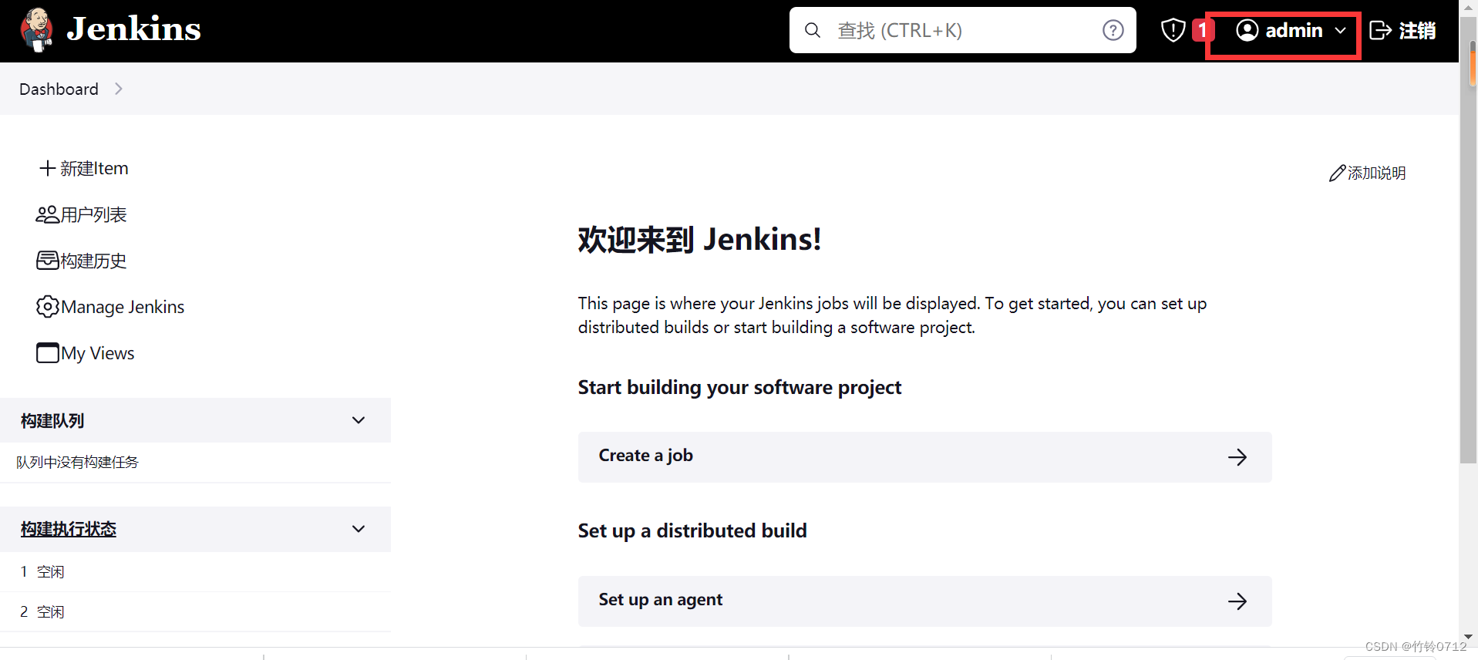The image size is (1478, 660).
Task: Expand the Dashboard breadcrumb chevron
Action: (x=118, y=89)
